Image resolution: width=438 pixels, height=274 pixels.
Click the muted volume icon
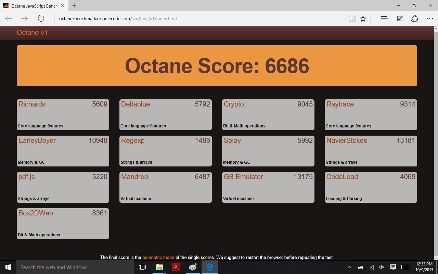pos(382,267)
